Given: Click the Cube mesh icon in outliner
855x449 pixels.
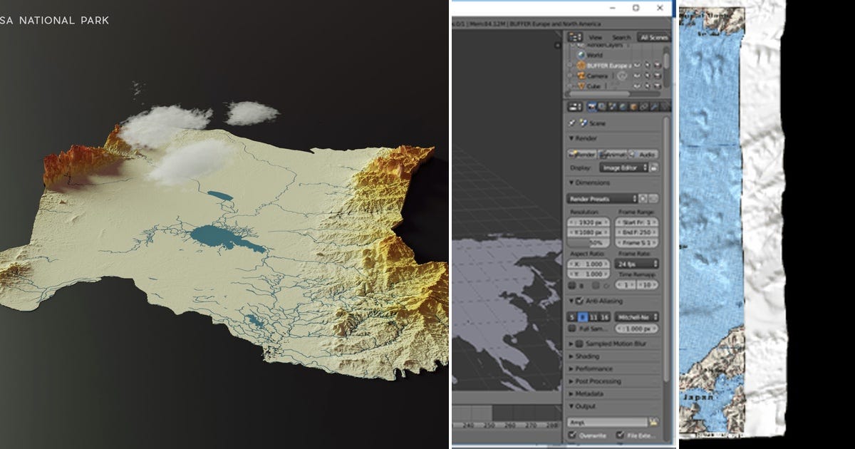Looking at the screenshot, I should (x=581, y=86).
